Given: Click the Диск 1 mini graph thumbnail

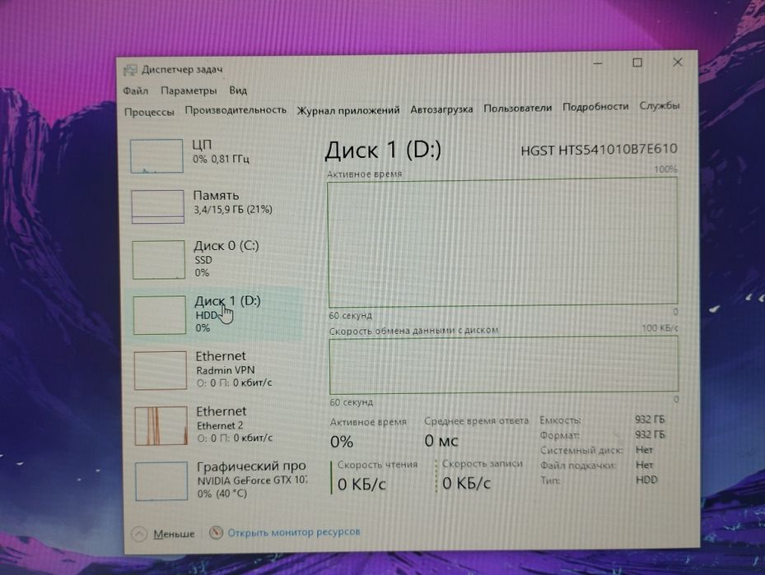Looking at the screenshot, I should pos(159,315).
